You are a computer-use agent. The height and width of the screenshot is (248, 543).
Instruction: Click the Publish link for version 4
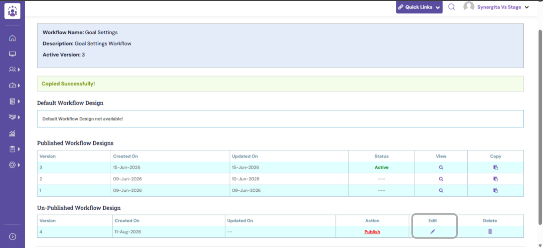pyautogui.click(x=372, y=232)
